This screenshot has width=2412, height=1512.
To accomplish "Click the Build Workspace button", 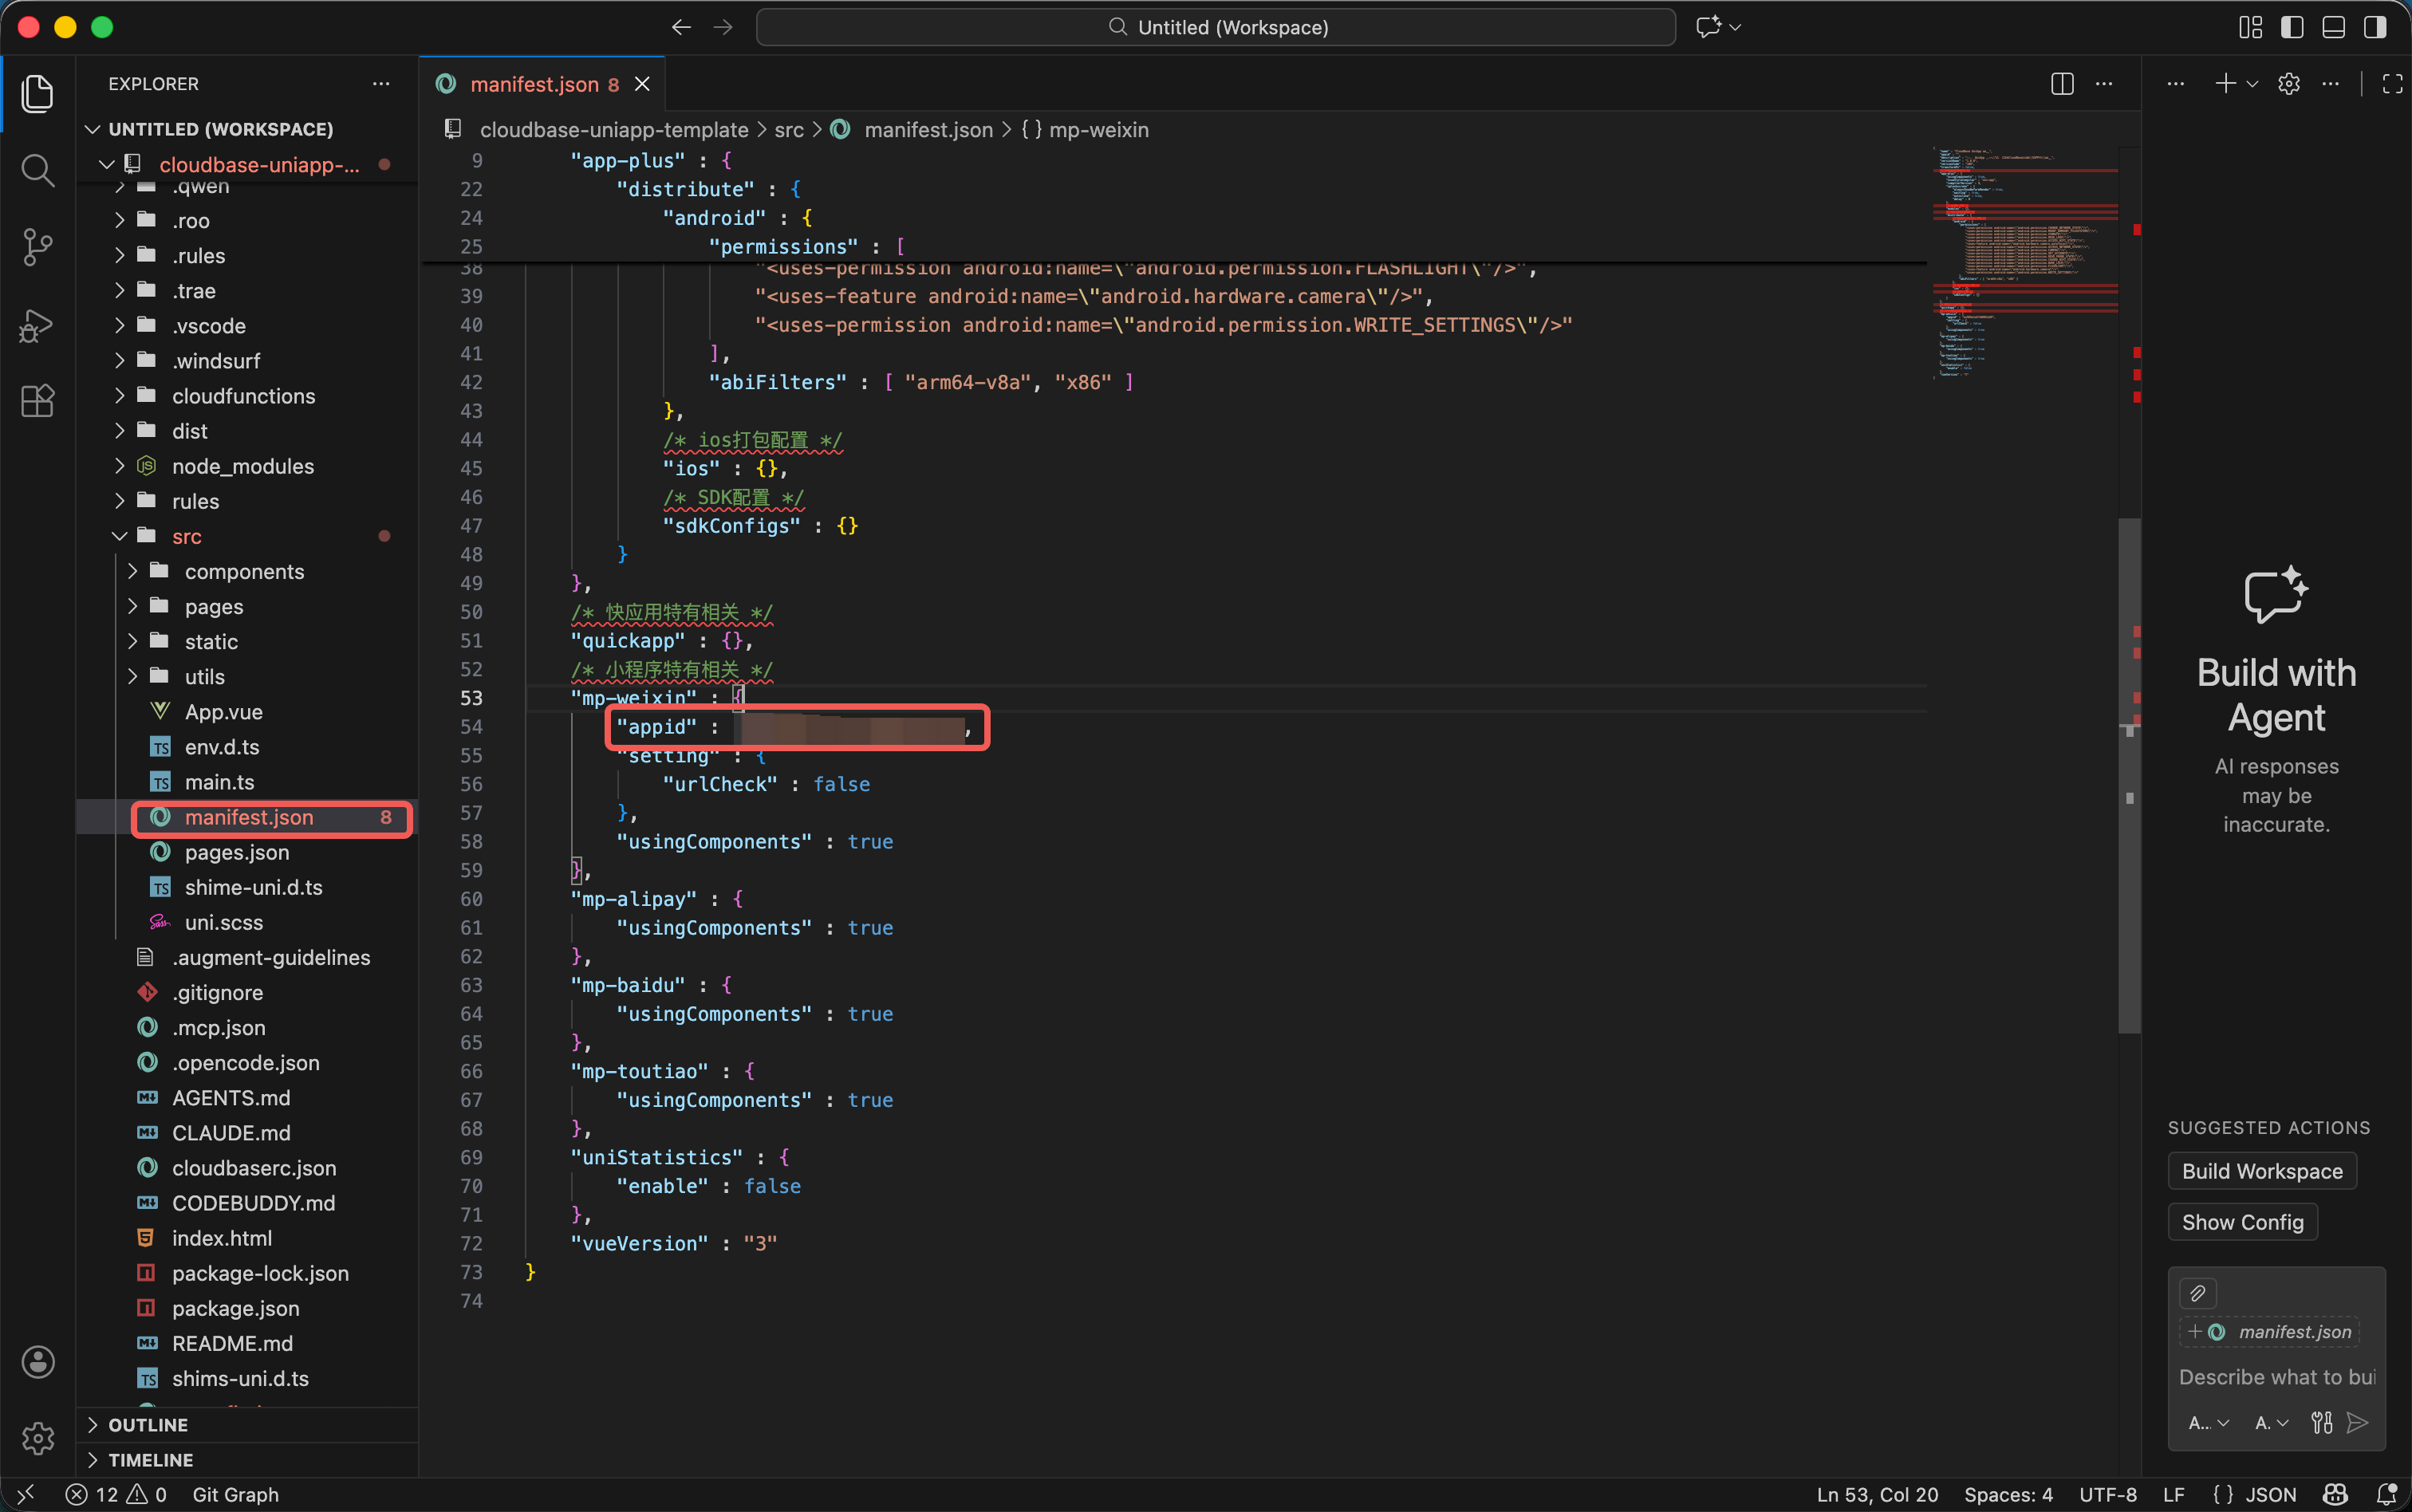I will [x=2261, y=1171].
